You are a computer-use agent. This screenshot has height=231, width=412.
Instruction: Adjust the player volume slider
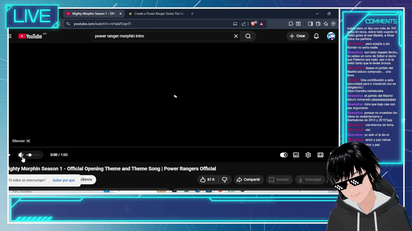pyautogui.click(x=33, y=155)
